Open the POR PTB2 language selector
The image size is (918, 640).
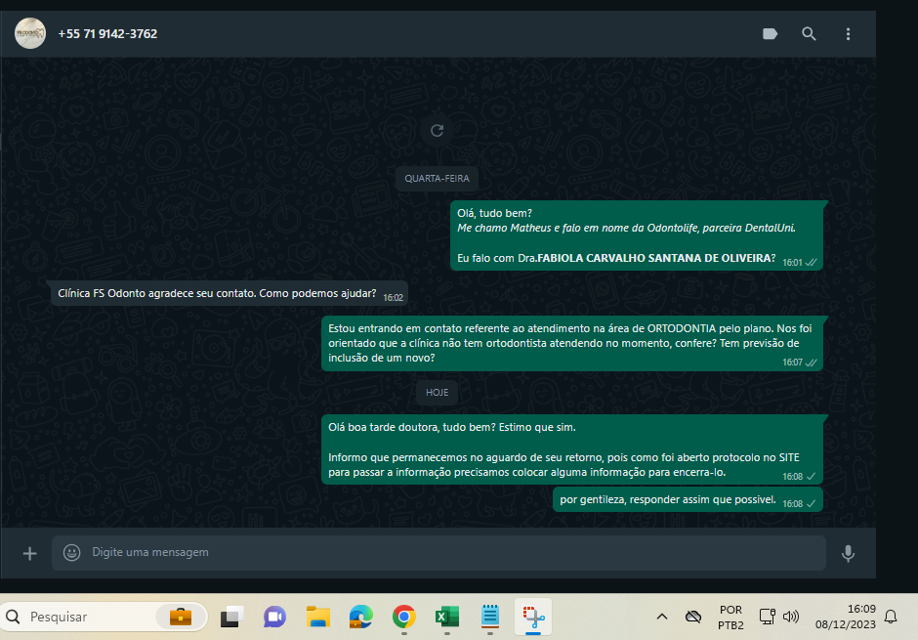(730, 618)
